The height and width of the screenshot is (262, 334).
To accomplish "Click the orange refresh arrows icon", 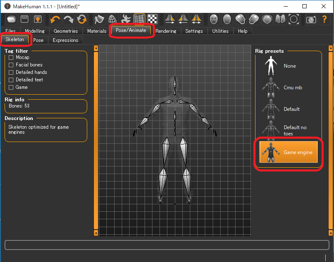I will (x=82, y=20).
